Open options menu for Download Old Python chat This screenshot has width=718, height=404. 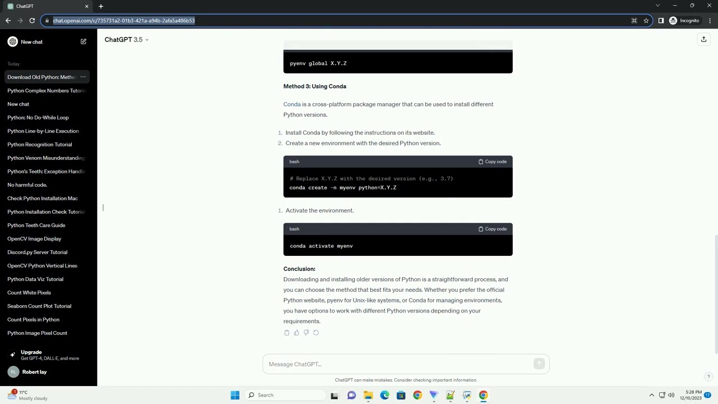click(82, 77)
